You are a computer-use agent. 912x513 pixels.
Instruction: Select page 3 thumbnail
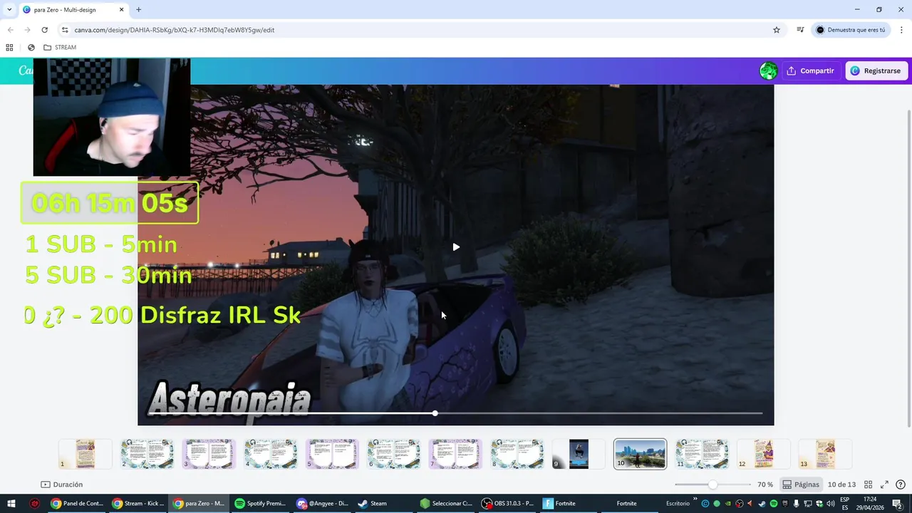click(209, 454)
